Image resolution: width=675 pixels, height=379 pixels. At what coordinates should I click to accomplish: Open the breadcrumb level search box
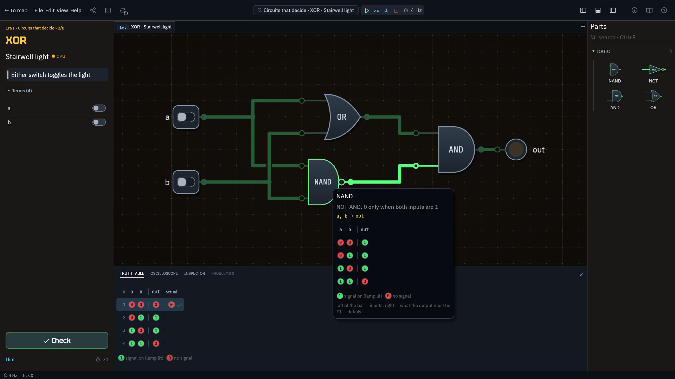[x=306, y=10]
